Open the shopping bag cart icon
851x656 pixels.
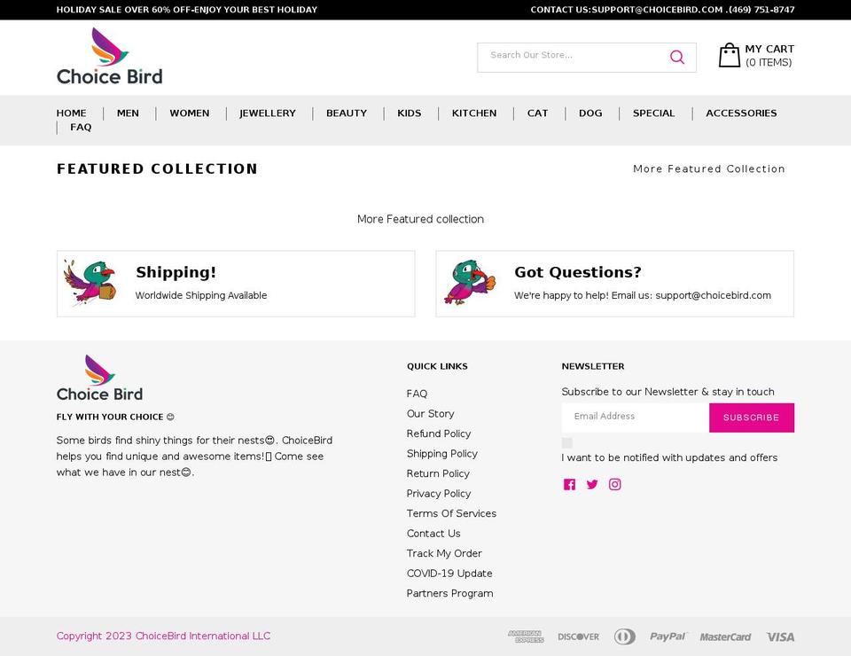click(x=729, y=55)
